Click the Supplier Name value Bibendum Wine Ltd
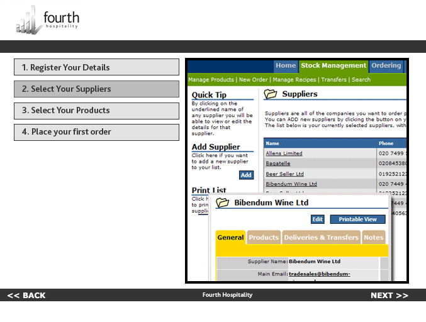This screenshot has height=322, width=426. [x=315, y=262]
